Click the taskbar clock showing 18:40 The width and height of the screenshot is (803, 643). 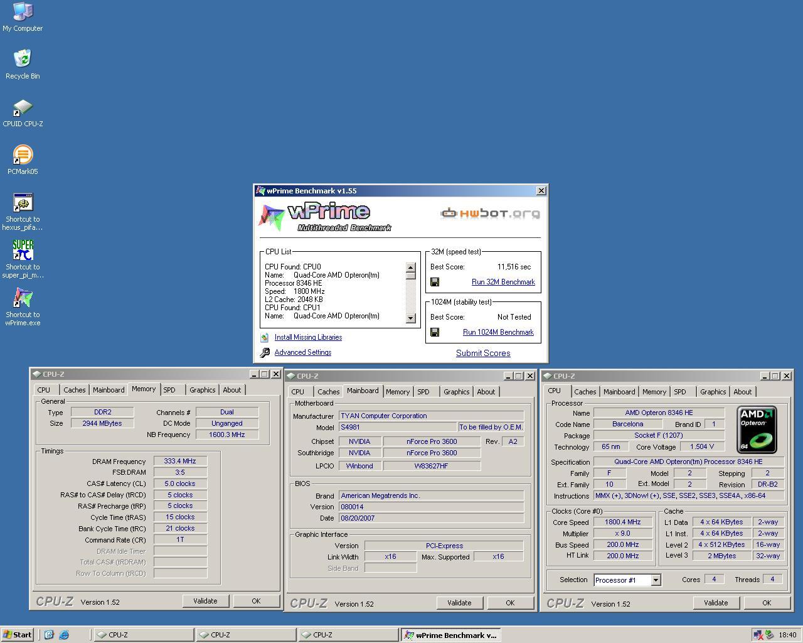click(x=787, y=635)
